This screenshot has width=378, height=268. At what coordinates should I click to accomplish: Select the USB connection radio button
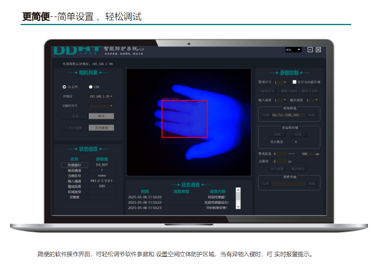[x=90, y=87]
